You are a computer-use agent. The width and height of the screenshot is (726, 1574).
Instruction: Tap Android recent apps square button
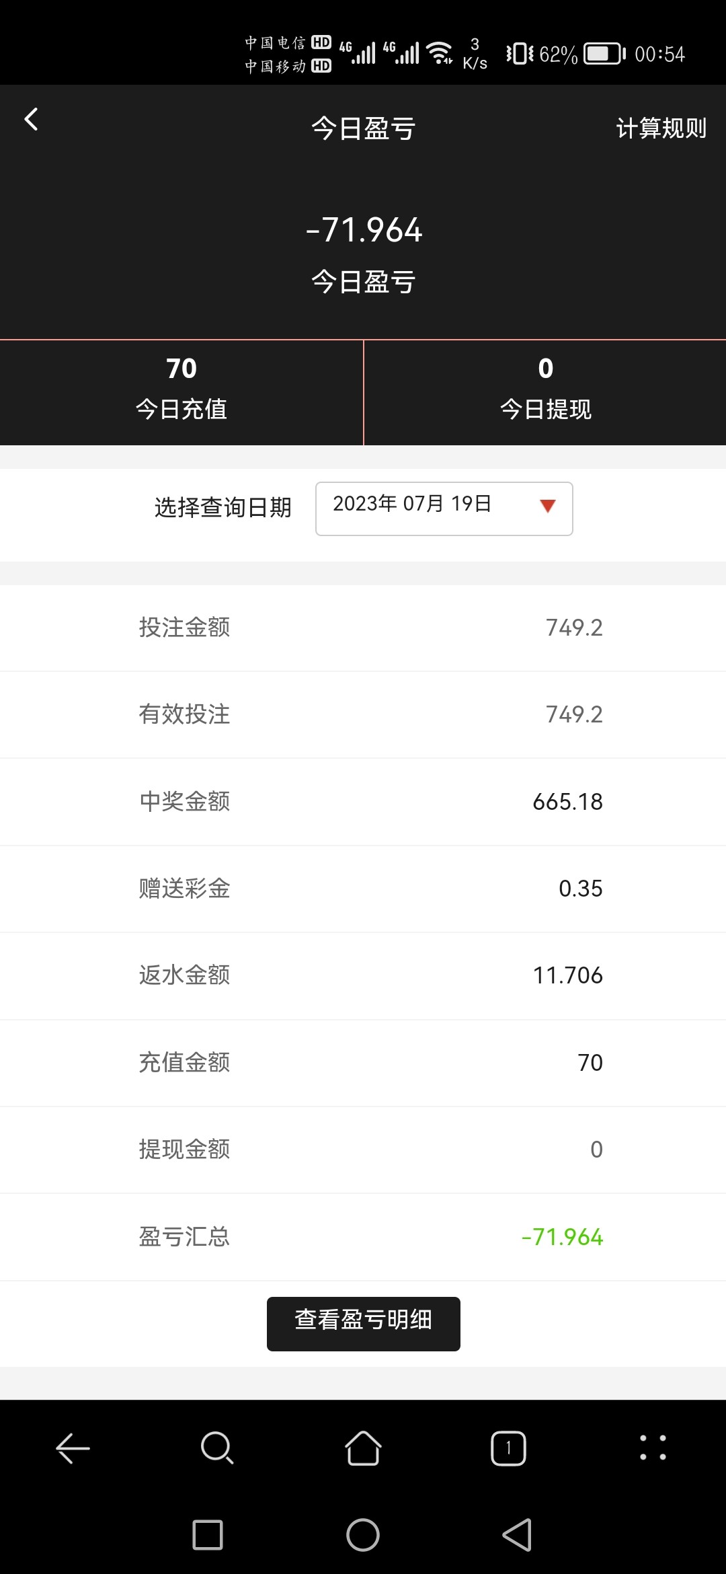point(208,1535)
